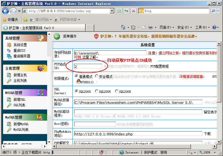Expand the address bar URL dropdown
This screenshot has width=223, height=156.
coord(112,11)
